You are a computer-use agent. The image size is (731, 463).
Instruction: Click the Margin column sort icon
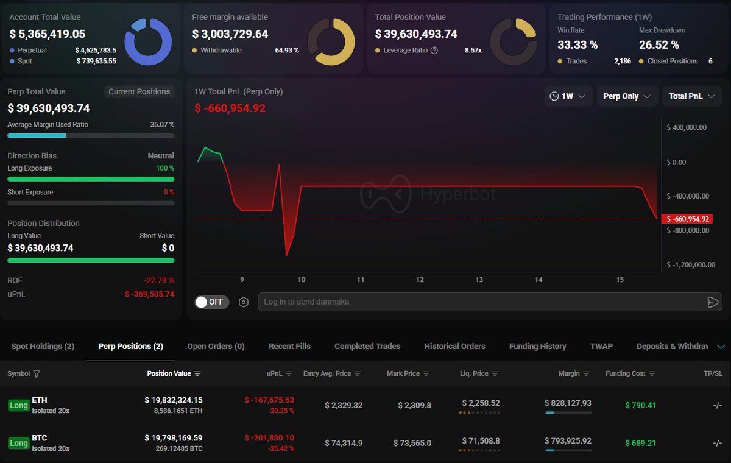[586, 373]
